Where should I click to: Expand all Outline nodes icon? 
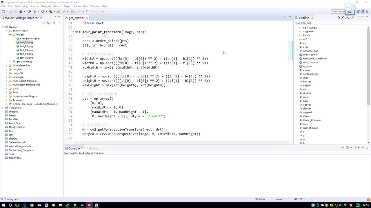(347, 18)
